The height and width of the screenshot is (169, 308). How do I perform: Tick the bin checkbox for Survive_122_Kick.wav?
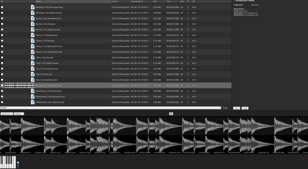coord(2,24)
